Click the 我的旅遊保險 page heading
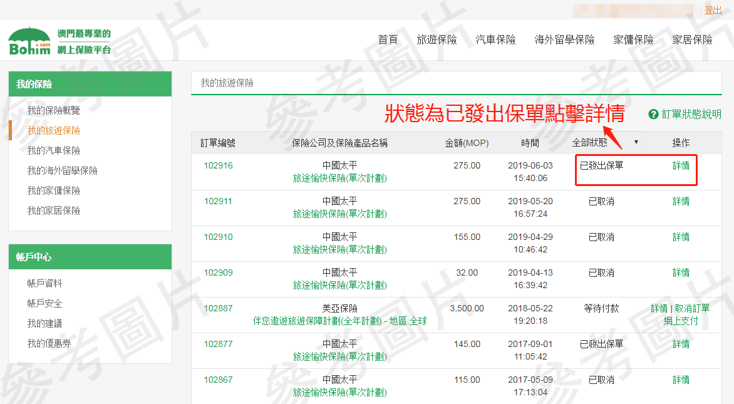The height and width of the screenshot is (404, 734). (227, 83)
